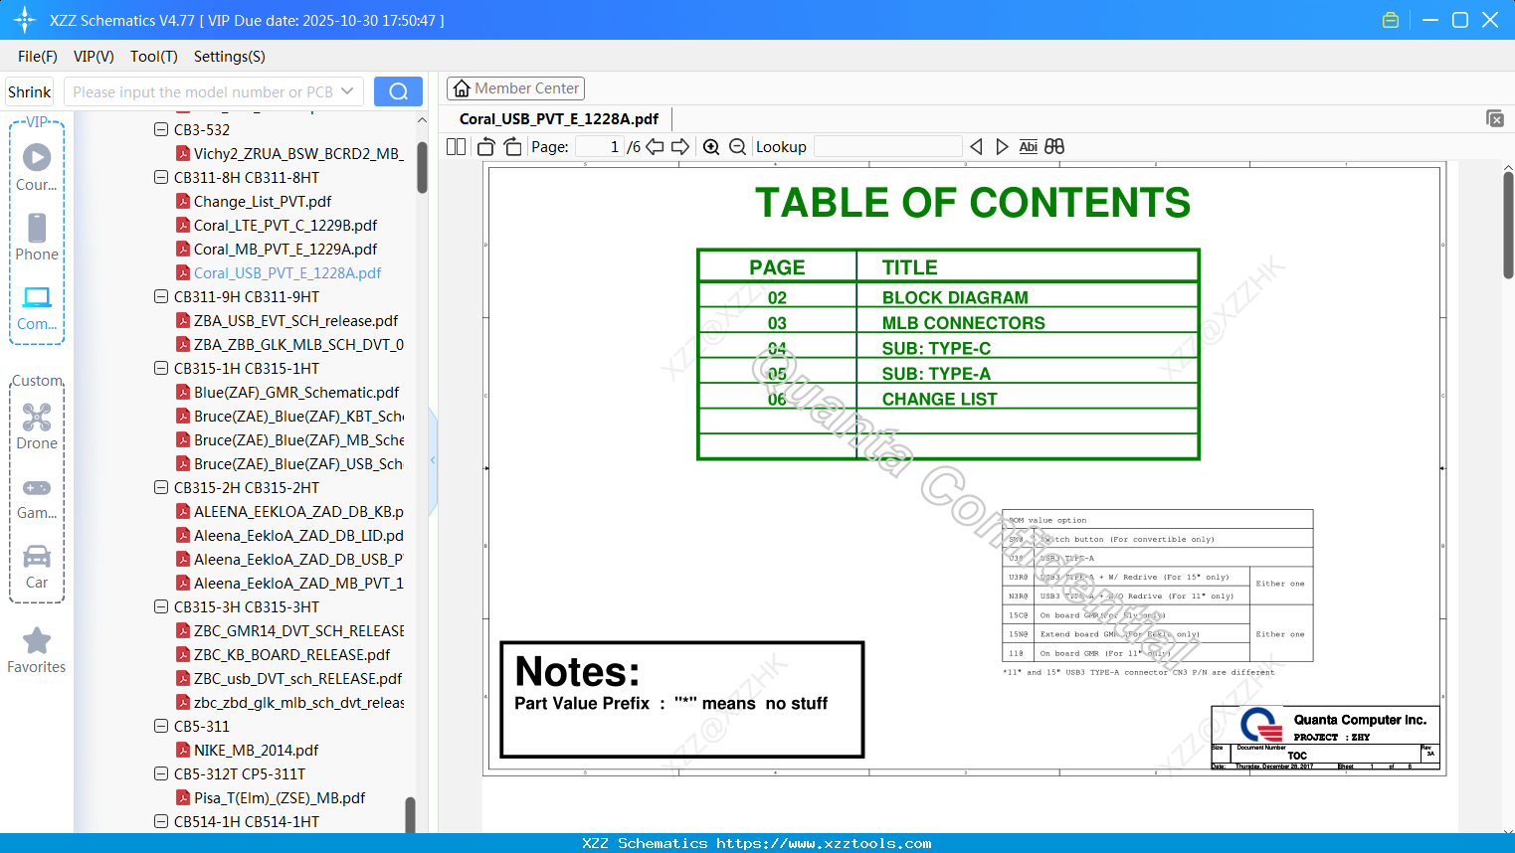Go to the next page arrow
This screenshot has height=853, width=1515.
coord(680,147)
